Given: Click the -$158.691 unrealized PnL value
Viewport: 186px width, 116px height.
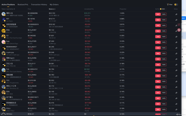Looking at the screenshot, I should 88,47.
